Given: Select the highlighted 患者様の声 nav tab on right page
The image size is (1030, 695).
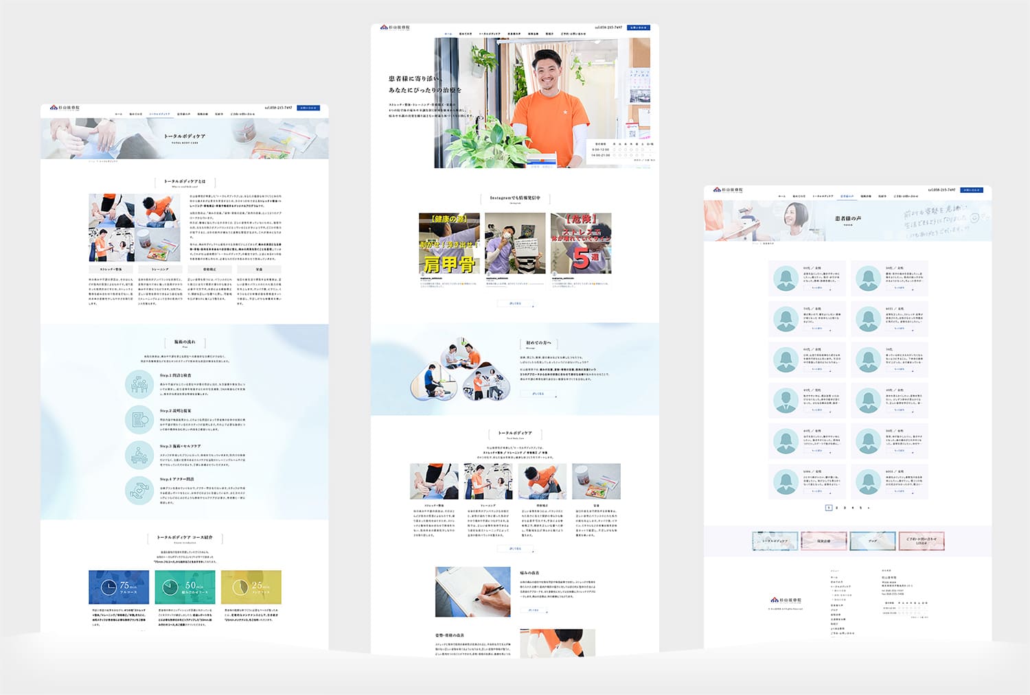Looking at the screenshot, I should pos(846,196).
